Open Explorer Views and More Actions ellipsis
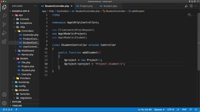 pos(35,6)
